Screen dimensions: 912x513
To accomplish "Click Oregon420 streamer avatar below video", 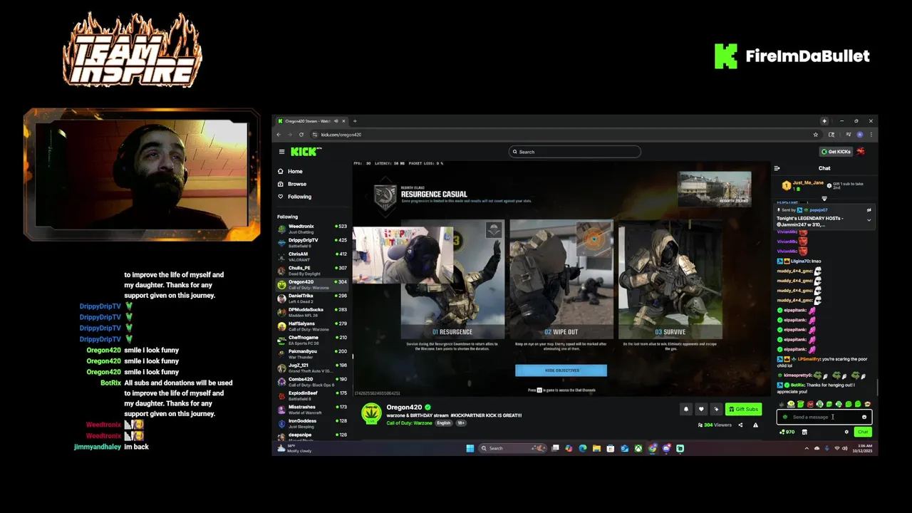I will pyautogui.click(x=371, y=413).
